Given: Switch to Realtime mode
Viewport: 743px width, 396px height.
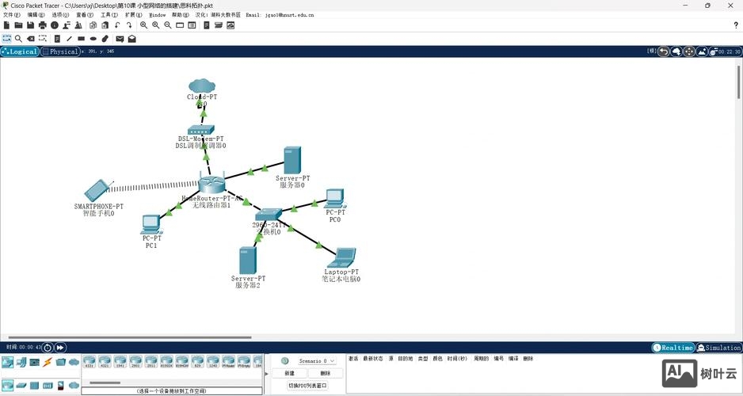Looking at the screenshot, I should click(x=673, y=348).
